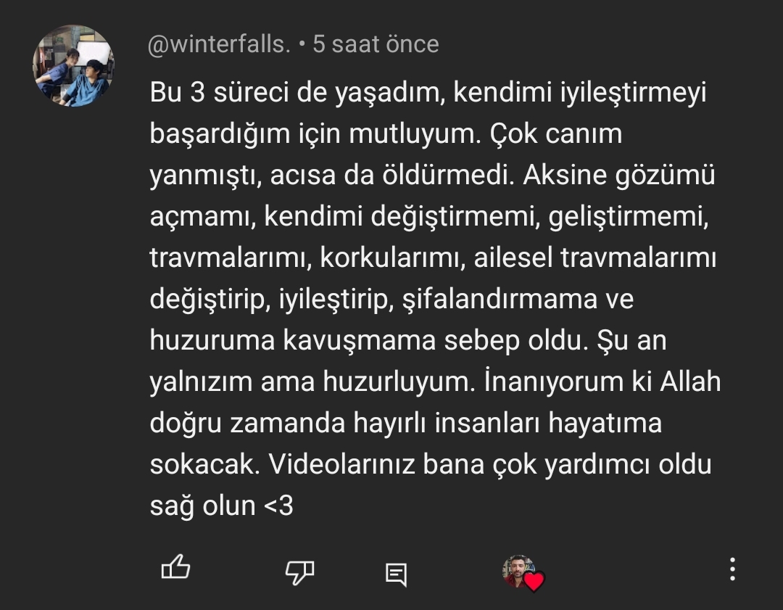
Task: Click the "<3" emoticon ending the comment
Action: coord(278,506)
